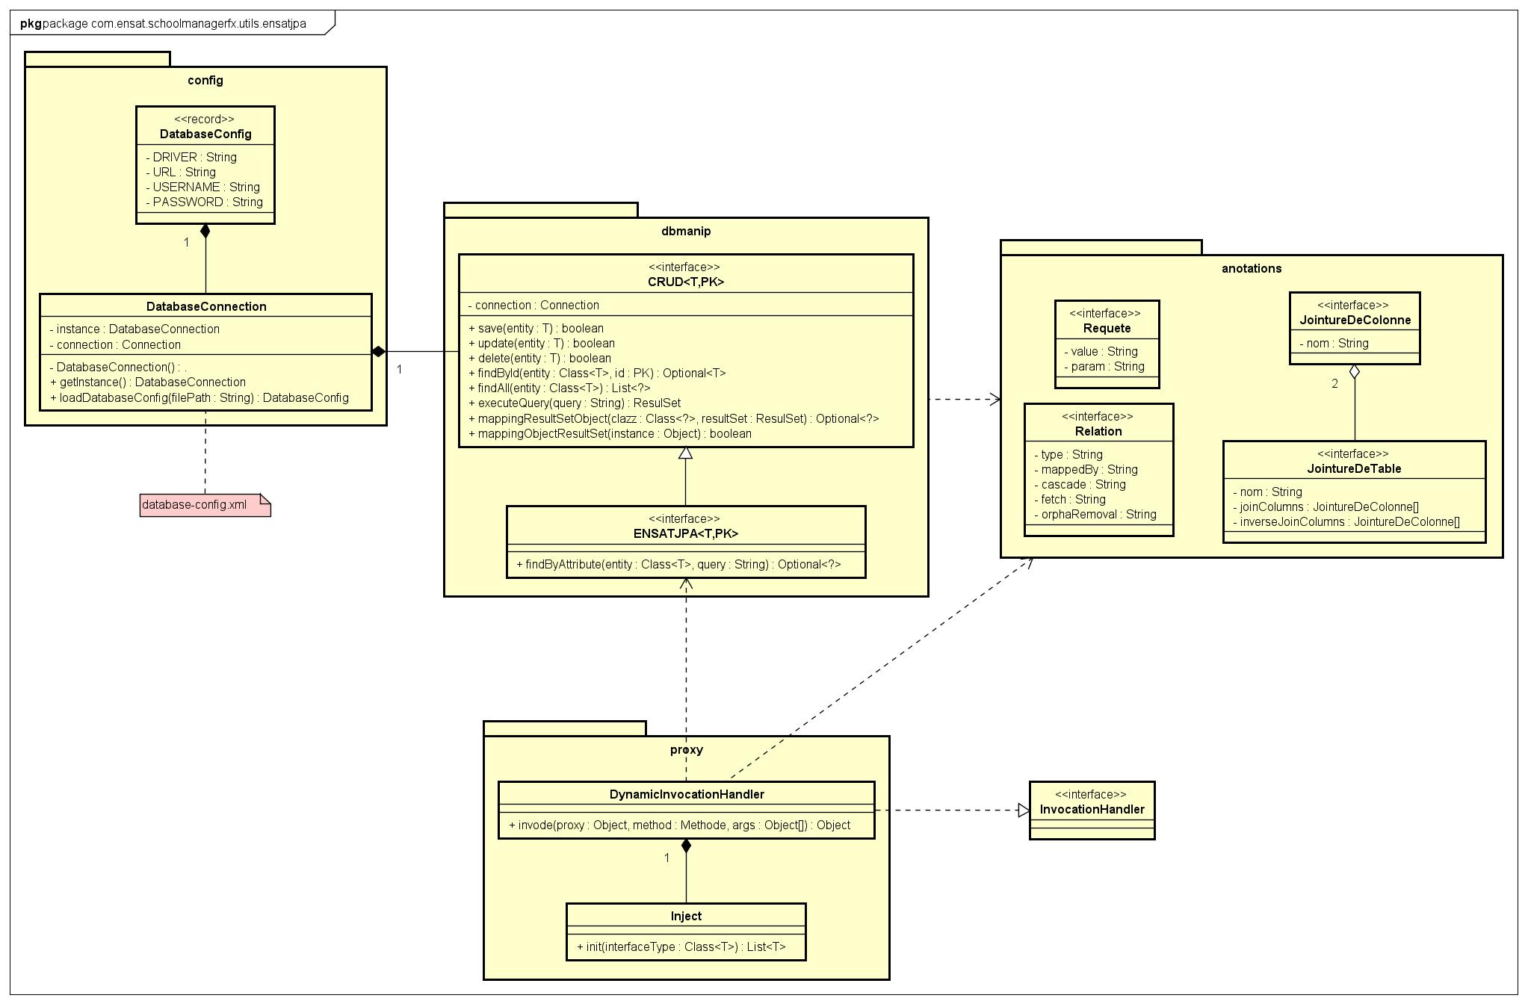Screen dimensions: 1528x1004
Task: Click the InvocationHandler interface box
Action: [x=1092, y=810]
